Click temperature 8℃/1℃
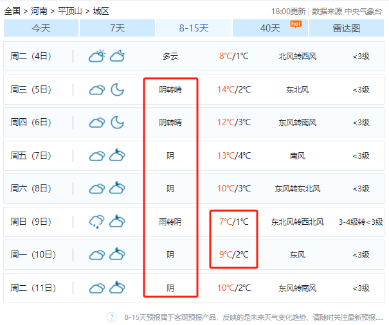Screen dimensions: 389x325 (x=233, y=57)
